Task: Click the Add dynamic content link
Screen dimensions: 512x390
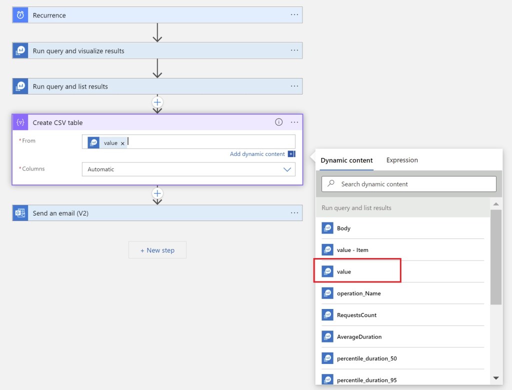Action: pyautogui.click(x=257, y=154)
